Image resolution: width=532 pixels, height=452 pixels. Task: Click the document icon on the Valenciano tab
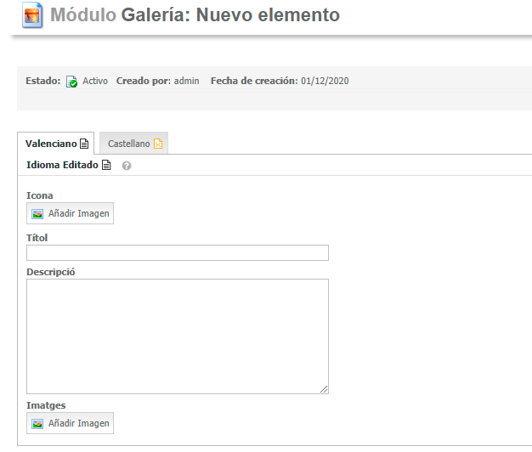point(84,144)
